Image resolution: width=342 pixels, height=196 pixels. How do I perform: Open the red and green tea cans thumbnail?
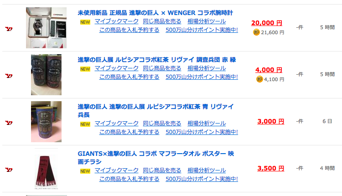pyautogui.click(x=46, y=75)
